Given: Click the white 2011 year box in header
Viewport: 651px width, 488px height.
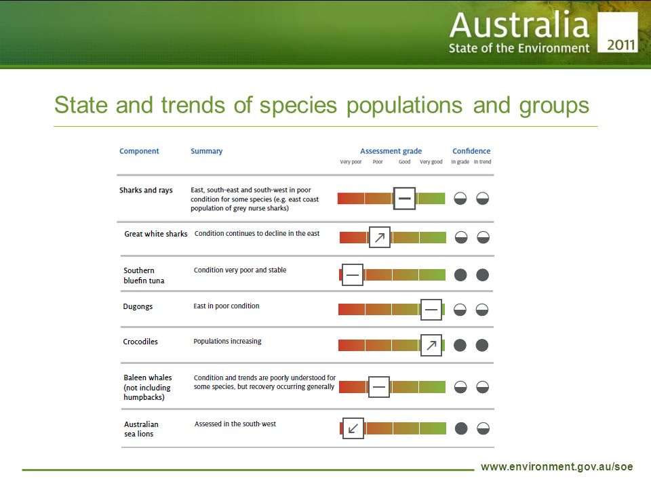Looking at the screenshot, I should pos(617,32).
